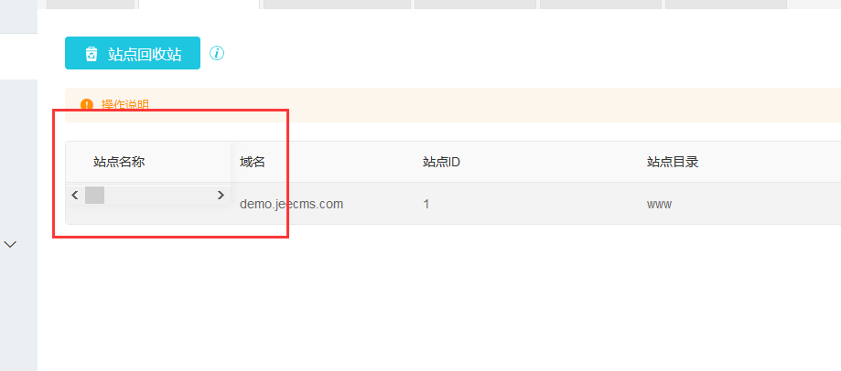Switch to the active white tab at top

[199, 5]
